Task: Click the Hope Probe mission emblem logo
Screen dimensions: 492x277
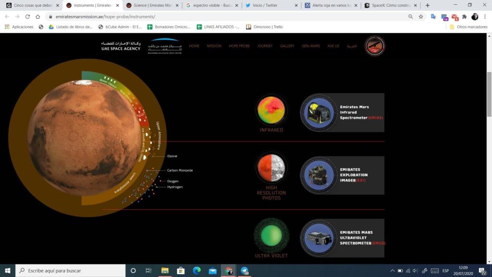Action: pyautogui.click(x=375, y=46)
